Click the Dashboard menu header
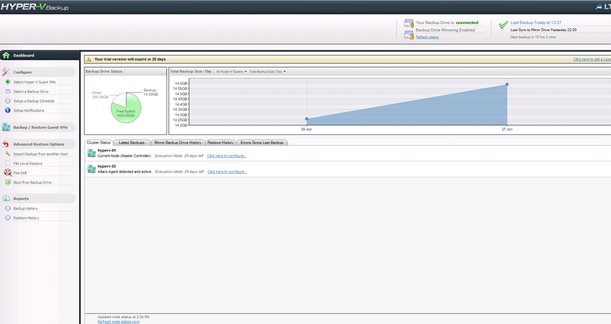 40,55
